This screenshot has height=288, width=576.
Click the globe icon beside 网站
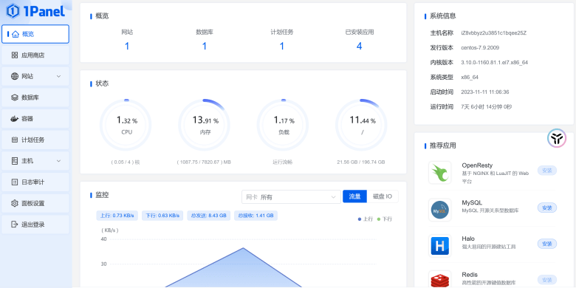pos(15,76)
